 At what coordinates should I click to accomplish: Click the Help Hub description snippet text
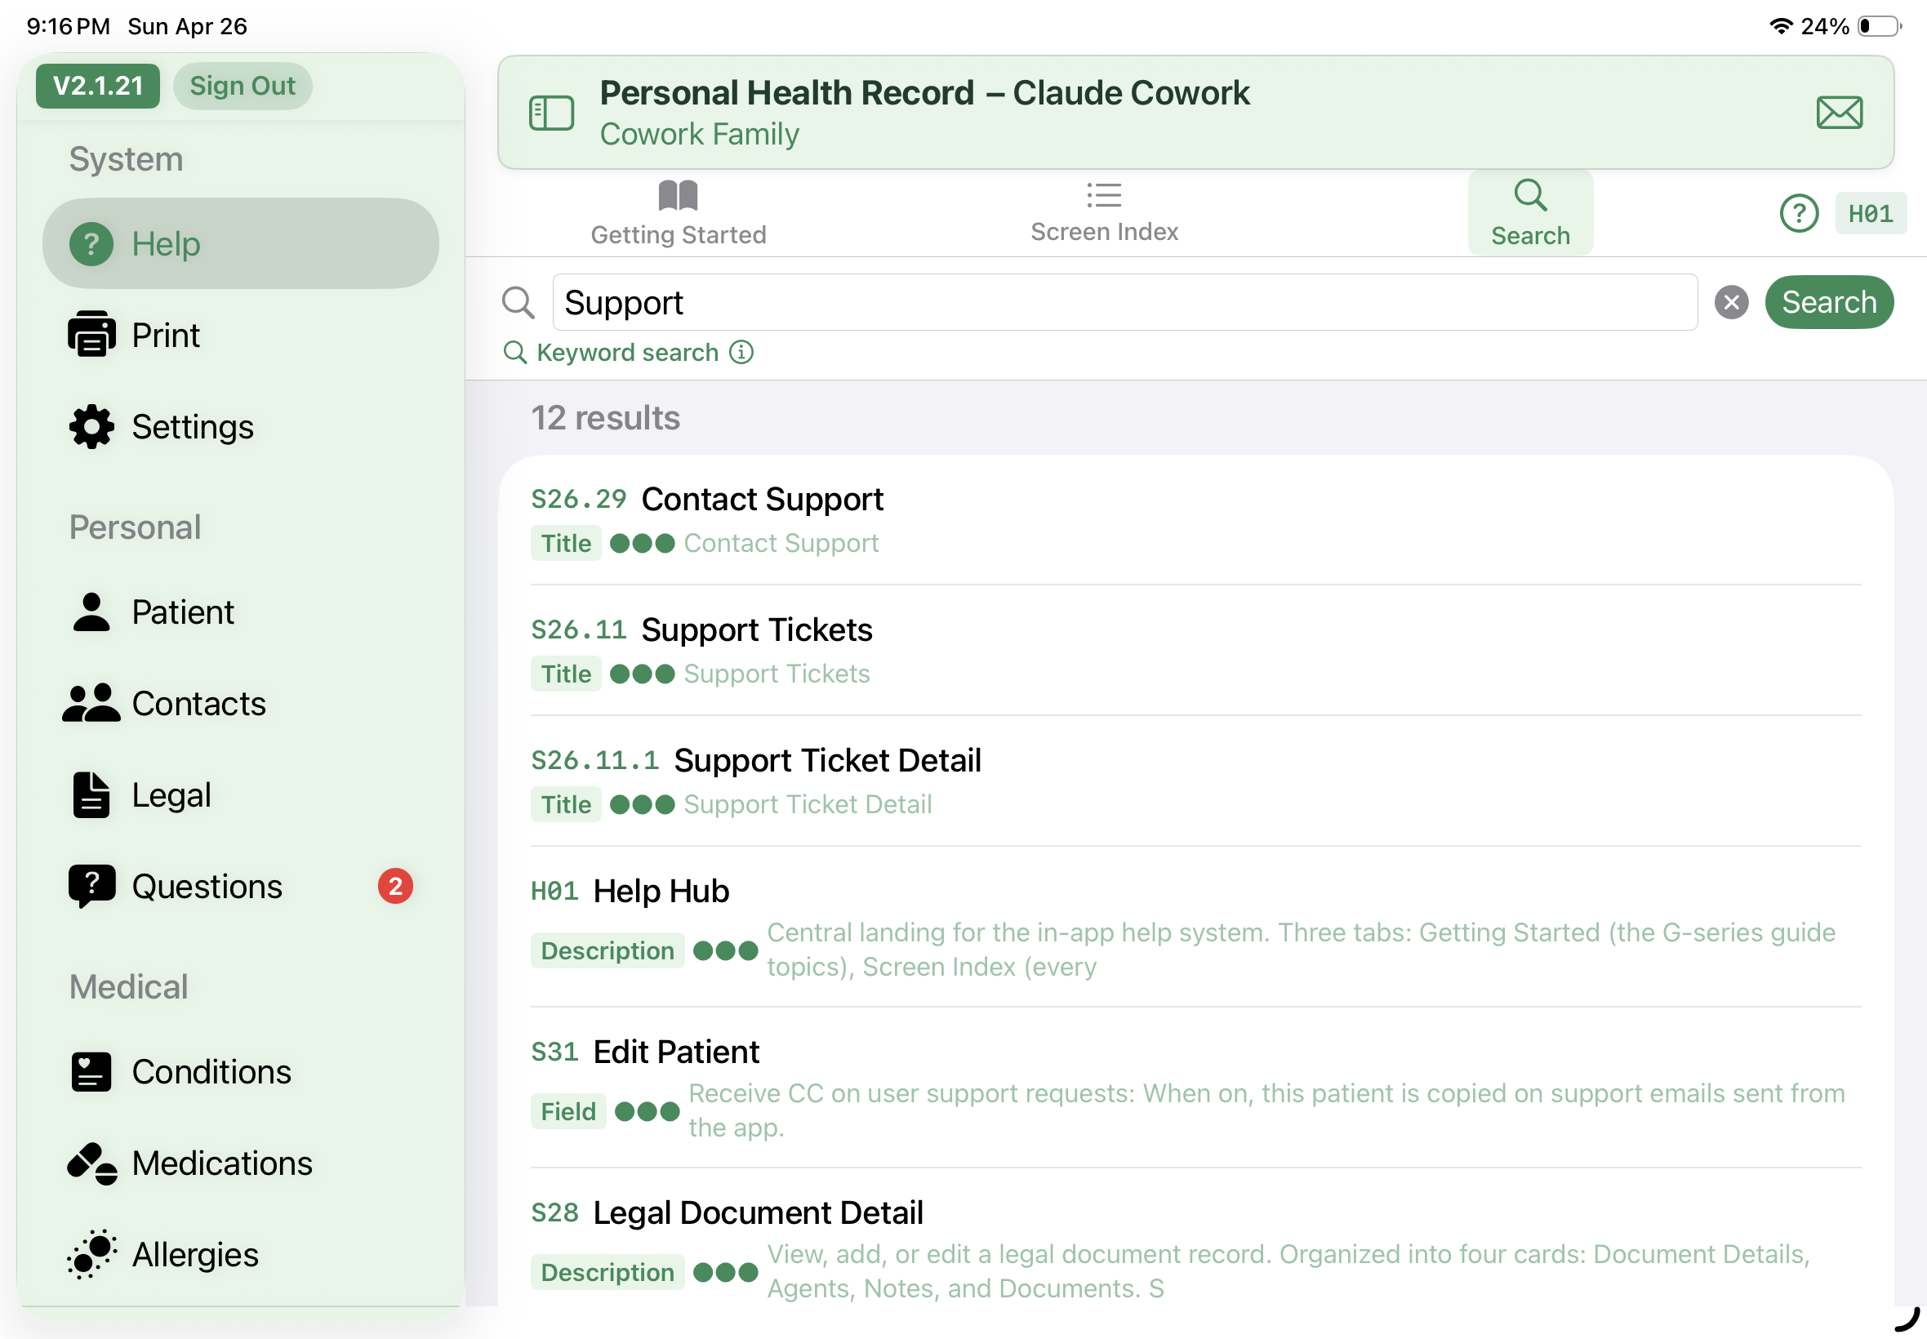click(1301, 950)
